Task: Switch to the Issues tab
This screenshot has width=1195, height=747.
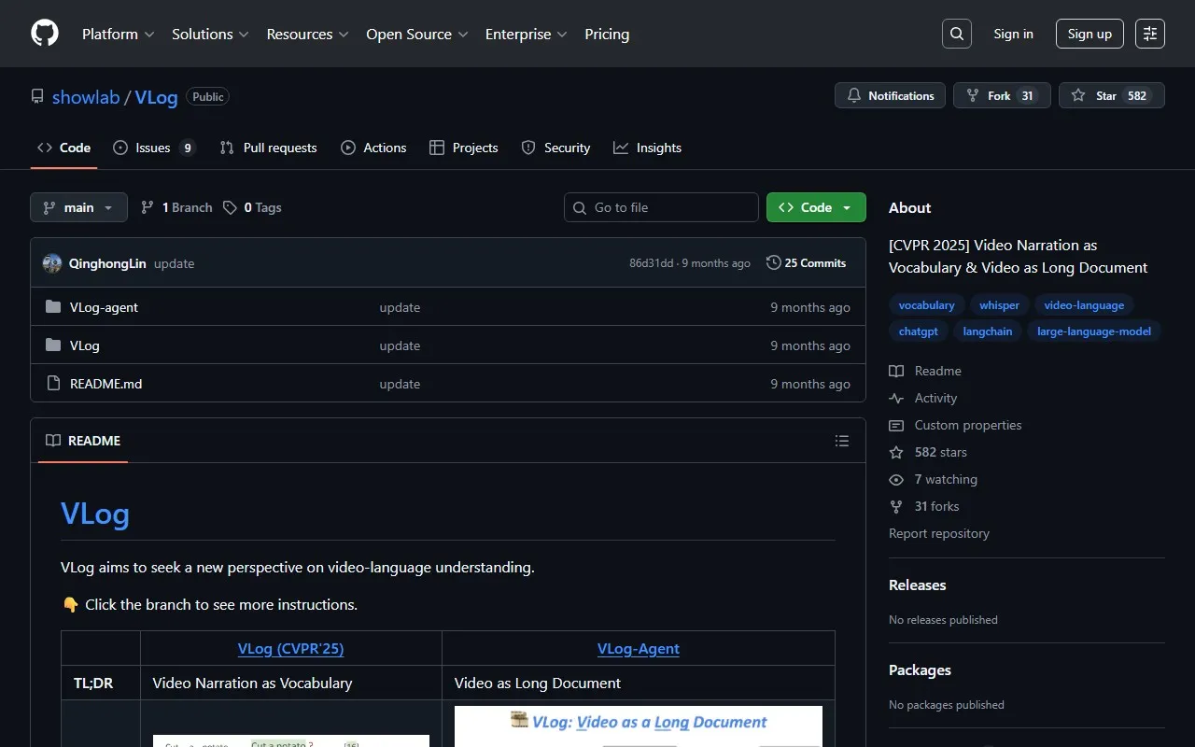Action: [153, 148]
